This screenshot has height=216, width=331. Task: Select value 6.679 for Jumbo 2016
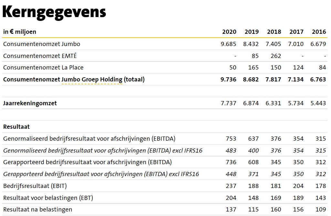coord(318,44)
